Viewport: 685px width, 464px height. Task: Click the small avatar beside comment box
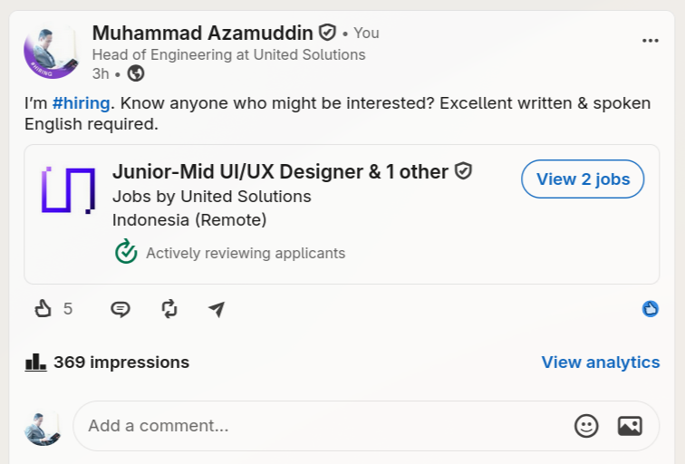pos(43,427)
